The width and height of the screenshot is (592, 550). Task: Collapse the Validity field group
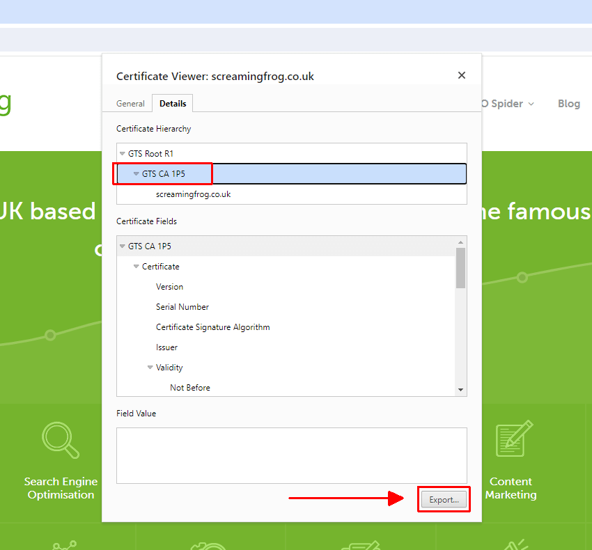(x=150, y=367)
